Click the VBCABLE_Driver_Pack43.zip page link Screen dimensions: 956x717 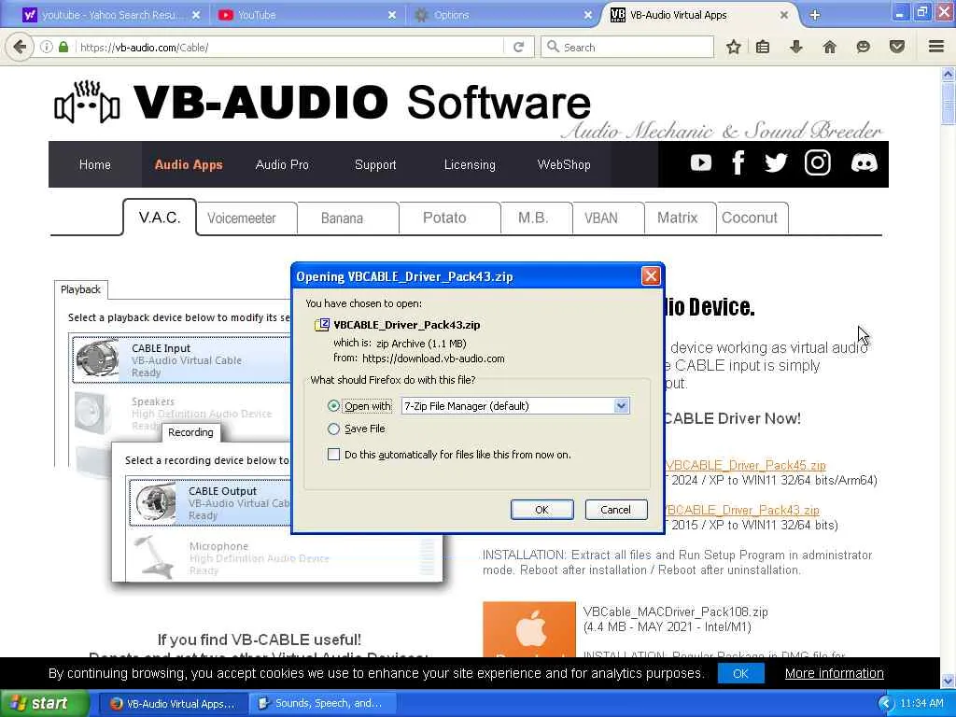pyautogui.click(x=742, y=510)
